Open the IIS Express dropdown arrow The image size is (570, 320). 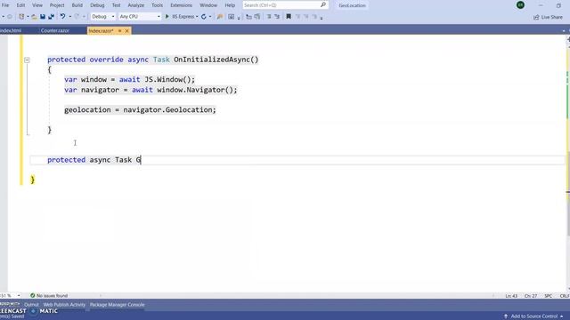pos(197,17)
